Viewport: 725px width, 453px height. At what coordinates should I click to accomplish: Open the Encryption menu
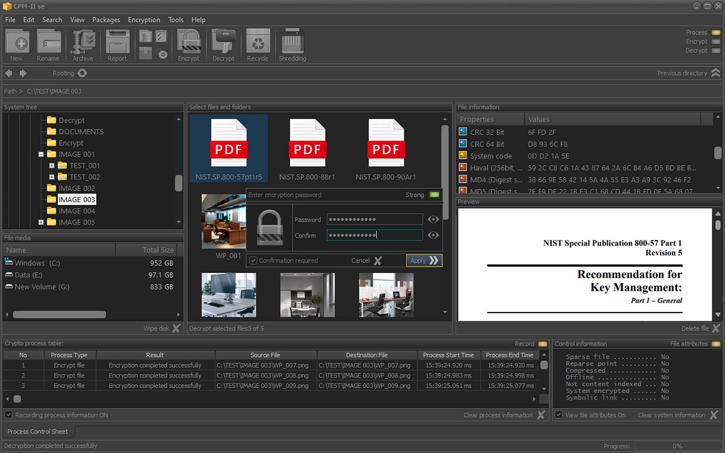click(144, 19)
